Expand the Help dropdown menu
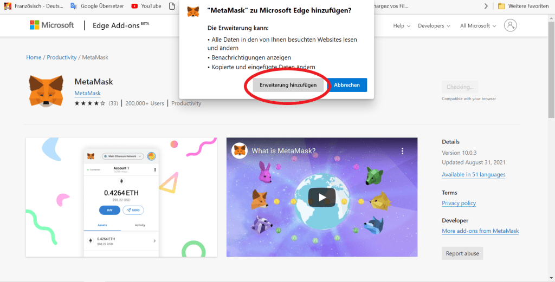The height and width of the screenshot is (282, 555). pos(402,26)
